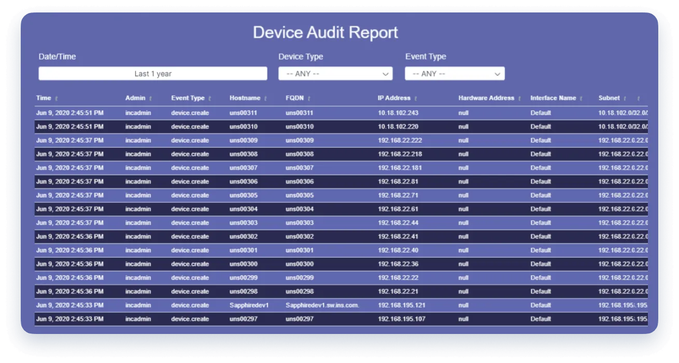This screenshot has width=679, height=363.
Task: Click IP address 192.168.22.22
Action: pyautogui.click(x=398, y=278)
